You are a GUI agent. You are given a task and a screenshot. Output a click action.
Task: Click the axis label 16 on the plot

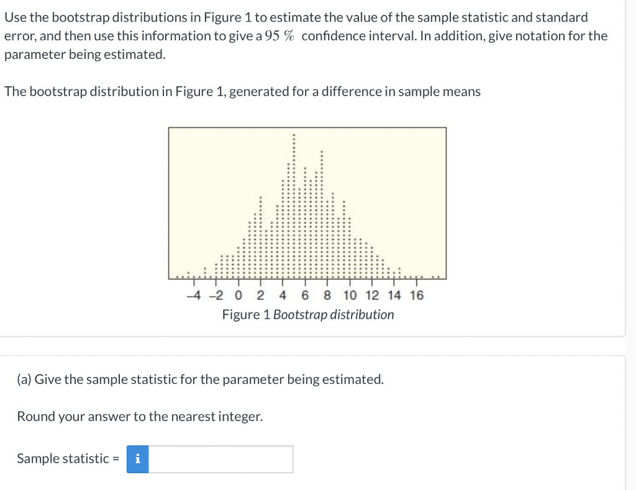pos(415,295)
